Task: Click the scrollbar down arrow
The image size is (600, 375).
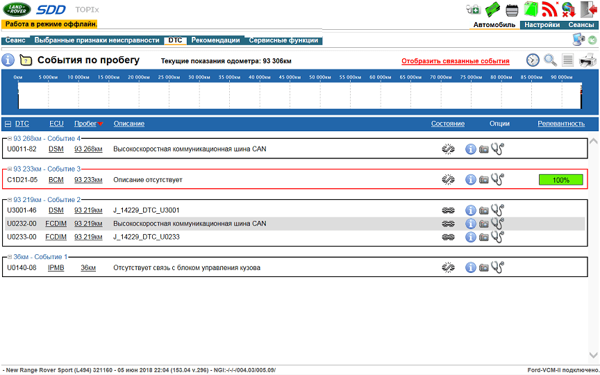Action: 594,355
